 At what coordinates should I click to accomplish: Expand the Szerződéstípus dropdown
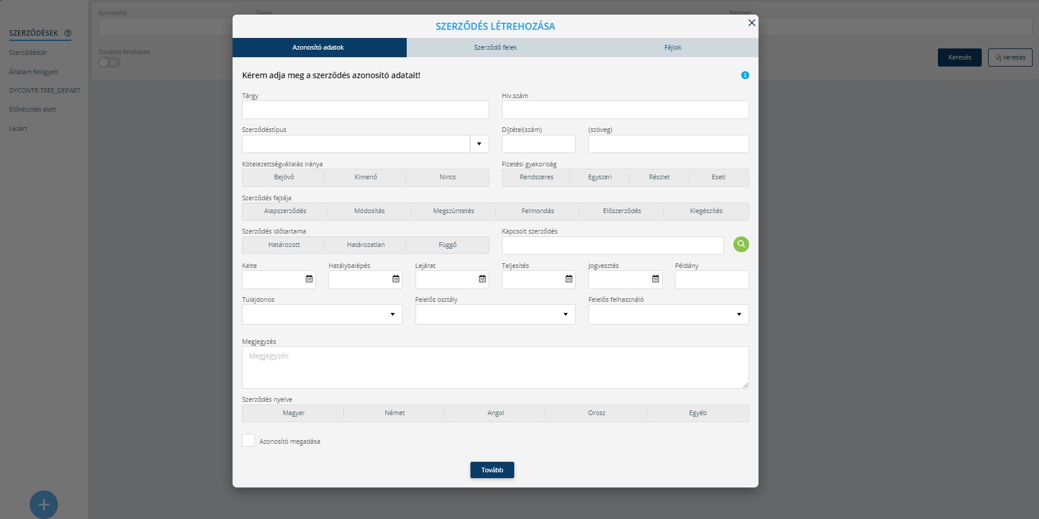(479, 144)
